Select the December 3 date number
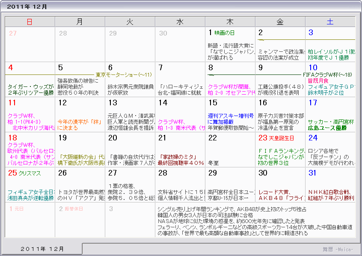This screenshot has width=362, height=256. [311, 33]
